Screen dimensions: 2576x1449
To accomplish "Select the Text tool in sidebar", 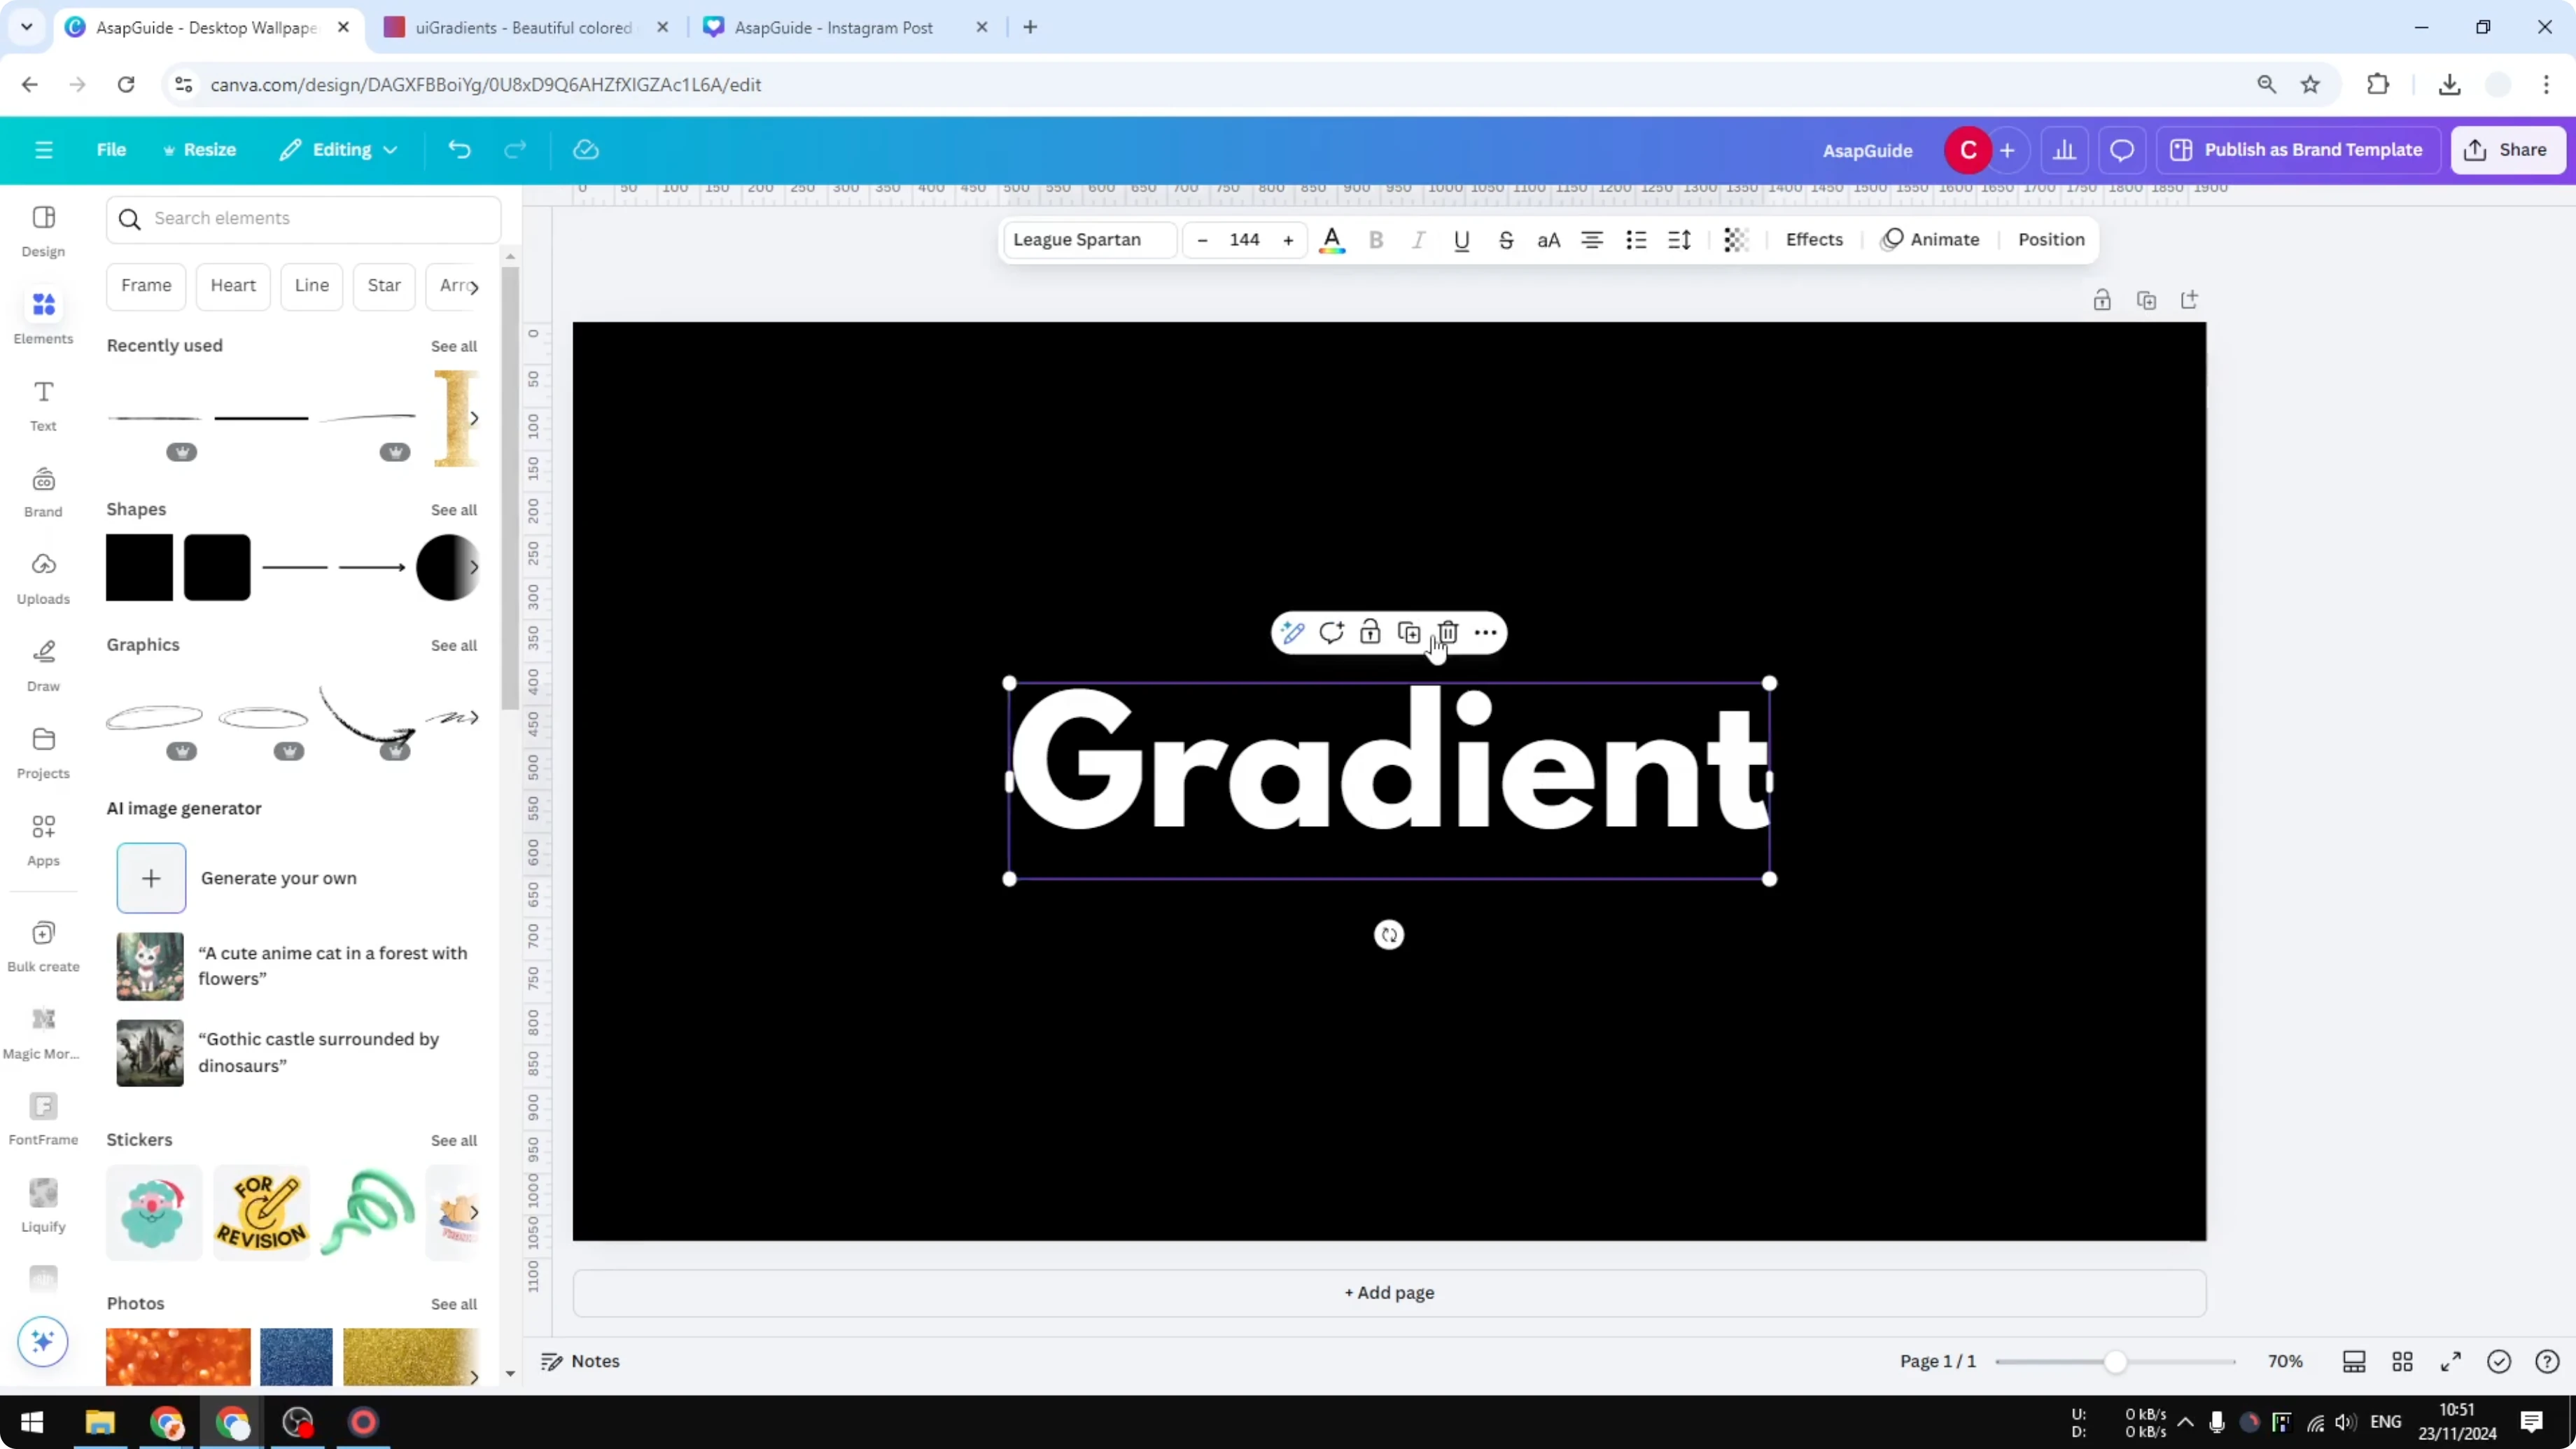I will (43, 403).
